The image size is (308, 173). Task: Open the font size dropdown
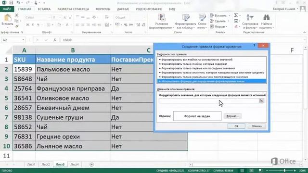coord(60,18)
